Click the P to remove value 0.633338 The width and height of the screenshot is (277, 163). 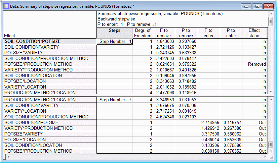pyautogui.click(x=186, y=53)
